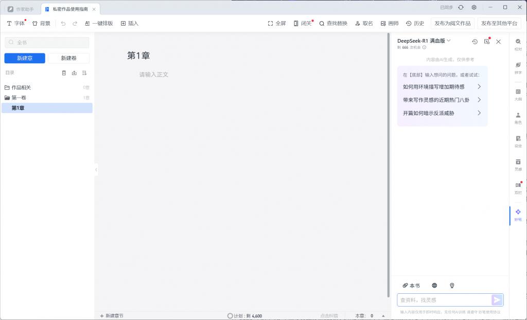The height and width of the screenshot is (320, 527).
Task: Click 发布为阅文作品 button
Action: point(452,23)
